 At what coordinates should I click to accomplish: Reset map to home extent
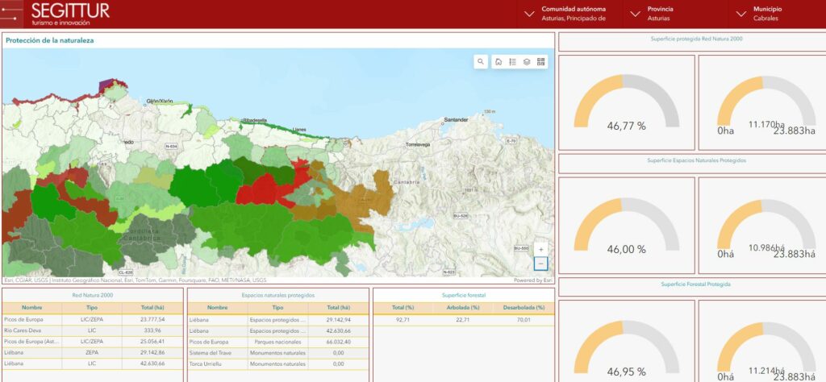click(x=499, y=61)
